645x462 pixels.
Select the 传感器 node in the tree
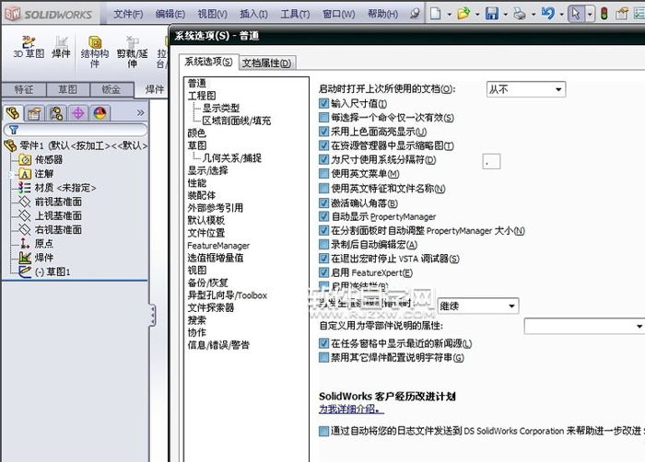[49, 159]
